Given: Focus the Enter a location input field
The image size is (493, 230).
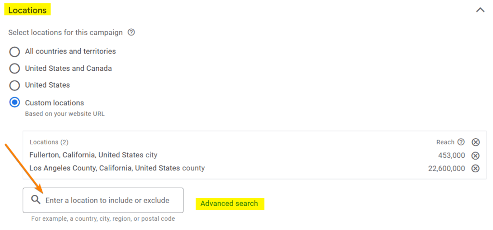Looking at the screenshot, I should pos(107,200).
